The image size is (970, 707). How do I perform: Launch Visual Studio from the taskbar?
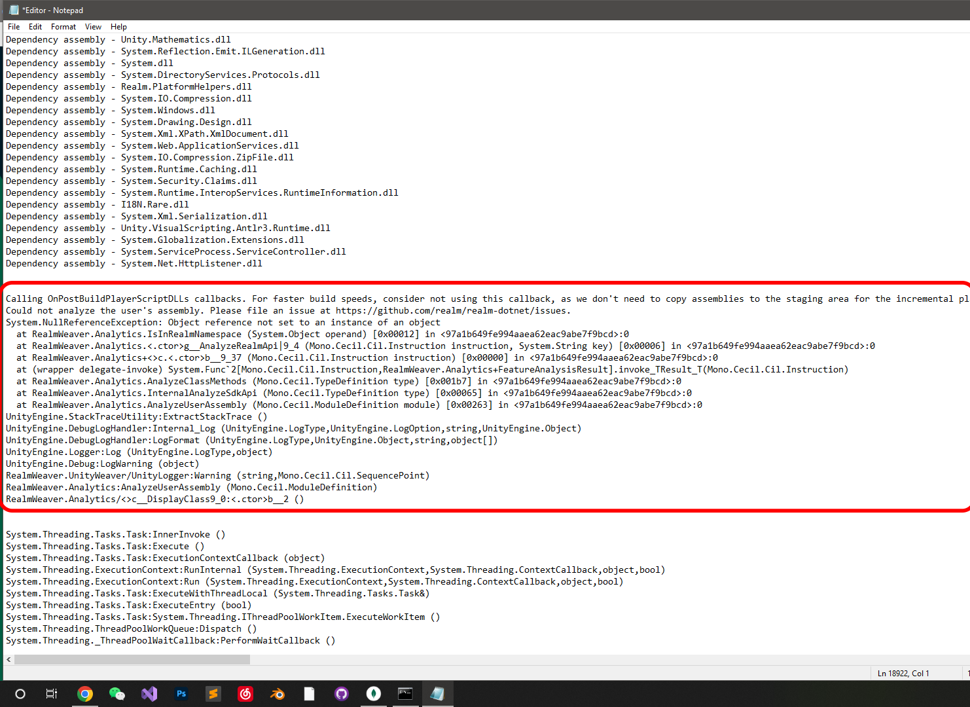click(x=149, y=694)
